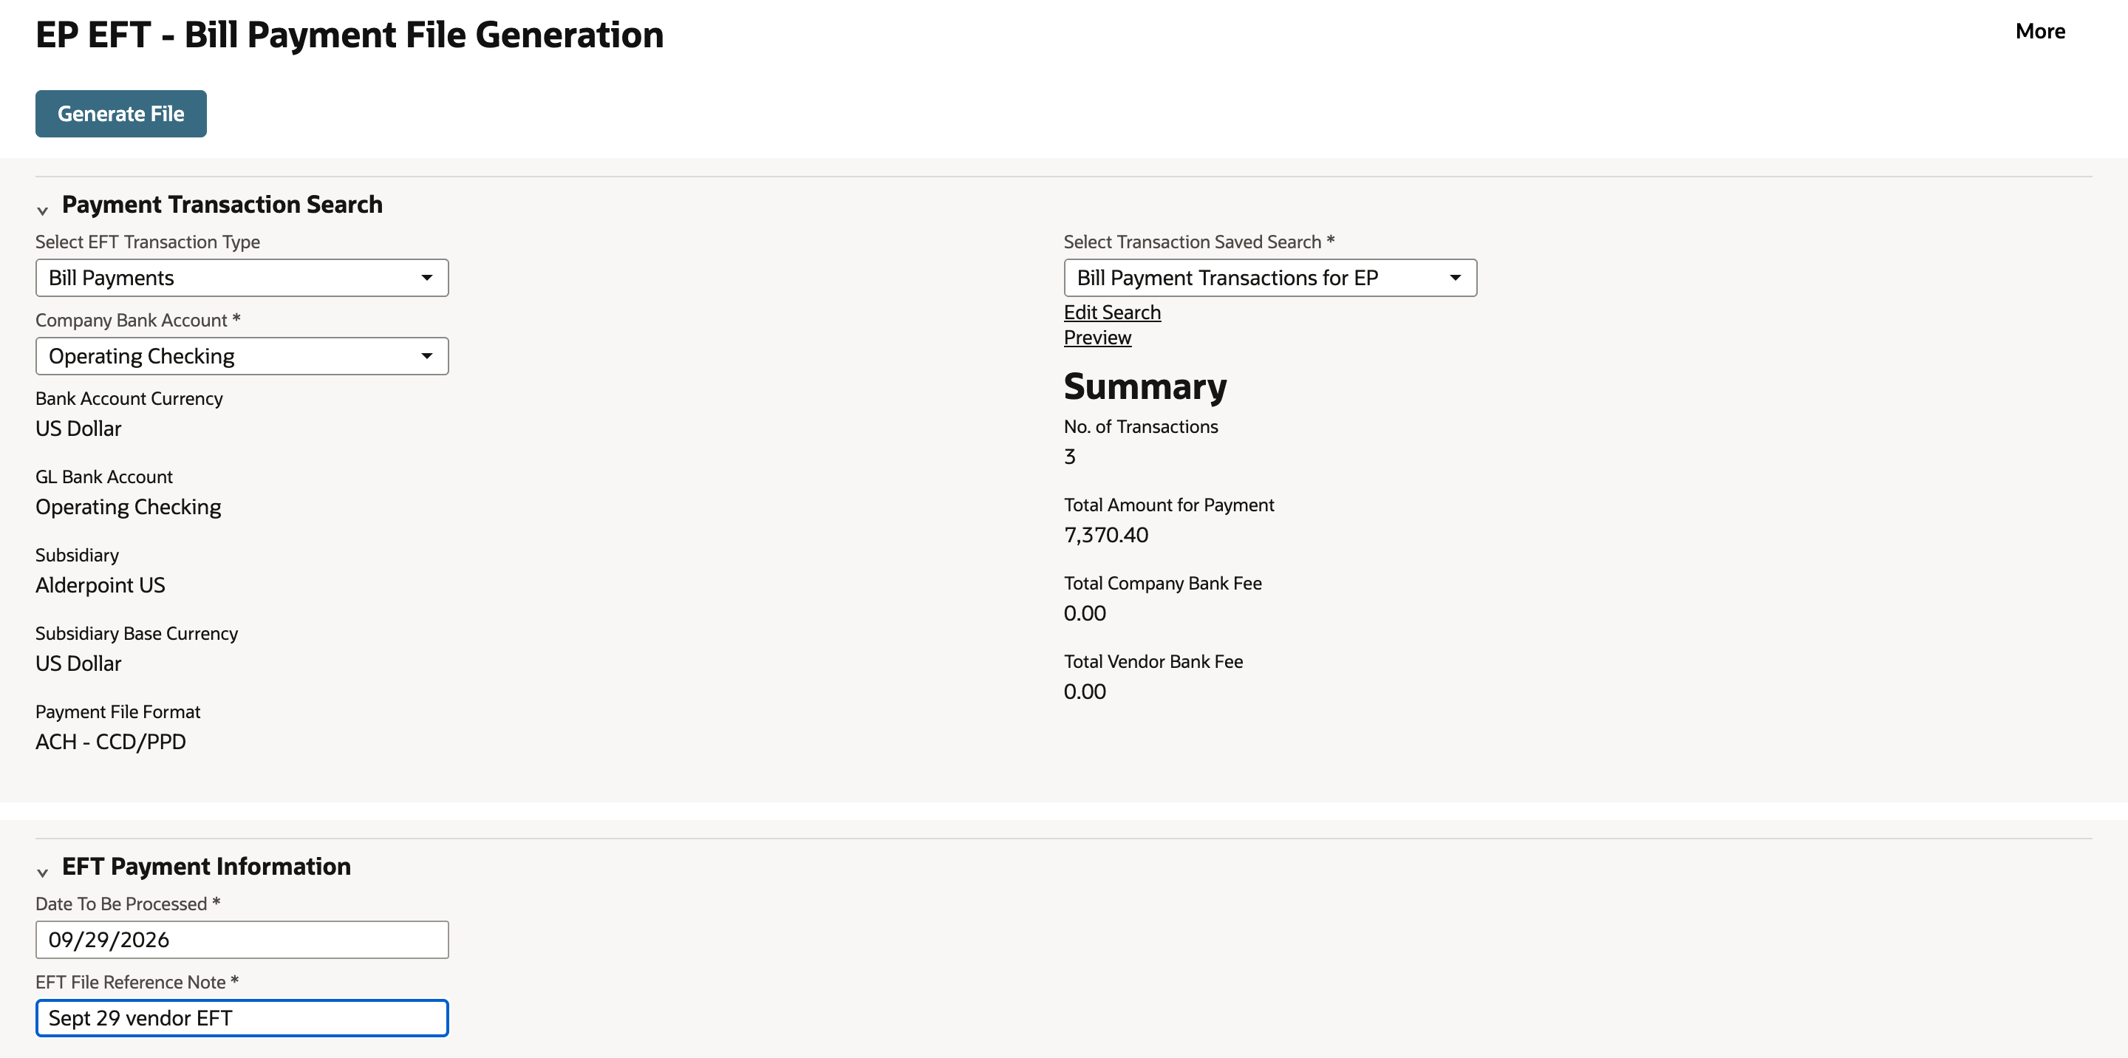The width and height of the screenshot is (2128, 1058).
Task: Select the total amount value 7,370.40
Action: coord(1105,535)
